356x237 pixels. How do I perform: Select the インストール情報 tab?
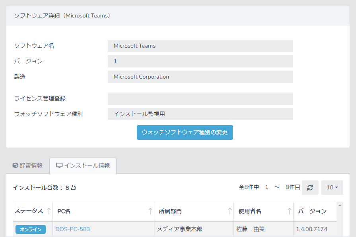83,166
